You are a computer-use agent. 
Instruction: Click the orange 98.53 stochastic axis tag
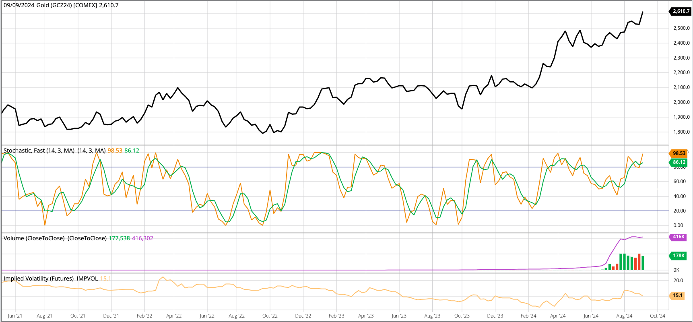(x=679, y=153)
